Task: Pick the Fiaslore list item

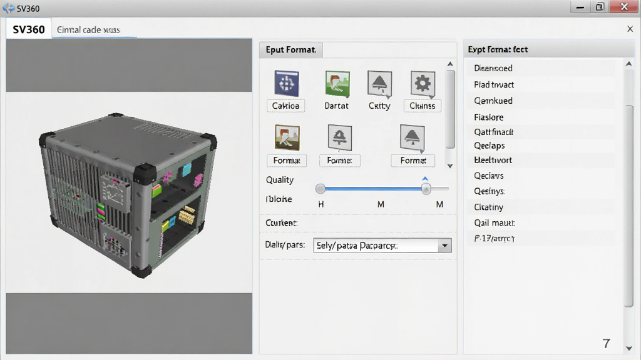Action: (x=540, y=117)
